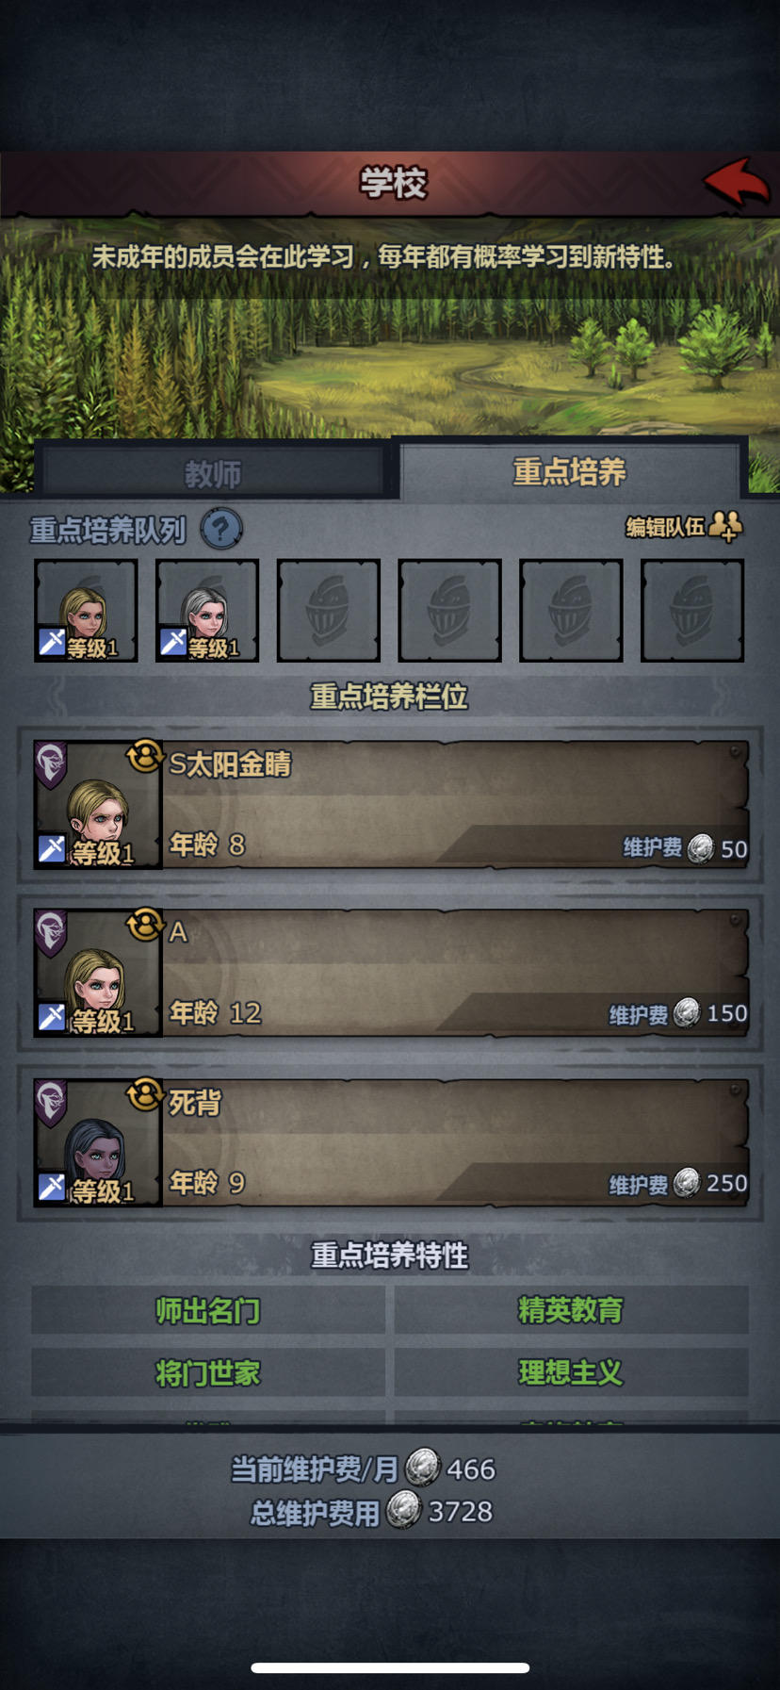Choose the 师出名门 trait
The width and height of the screenshot is (780, 1690).
click(208, 1310)
